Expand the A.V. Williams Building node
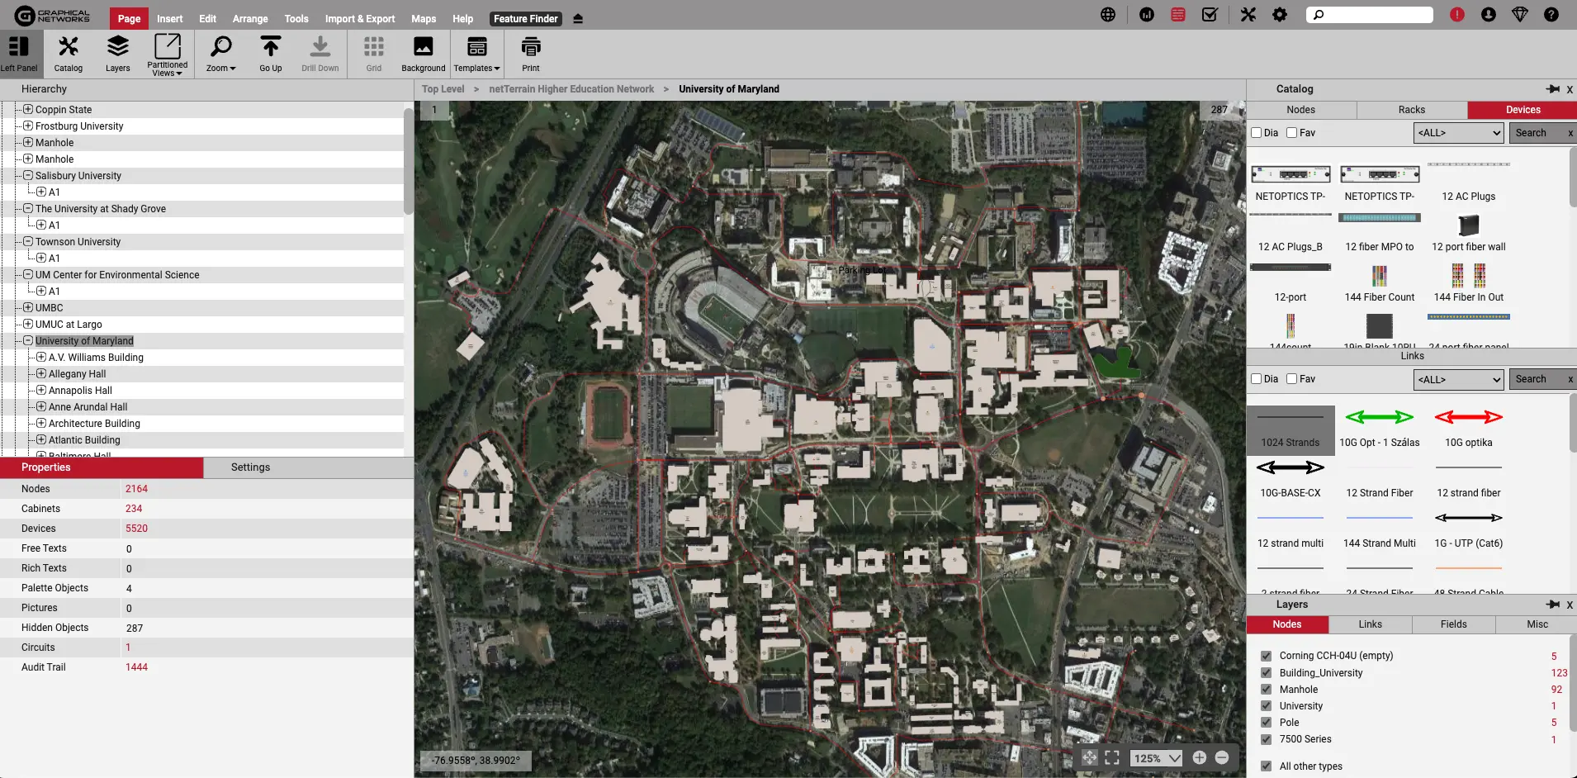 [41, 357]
